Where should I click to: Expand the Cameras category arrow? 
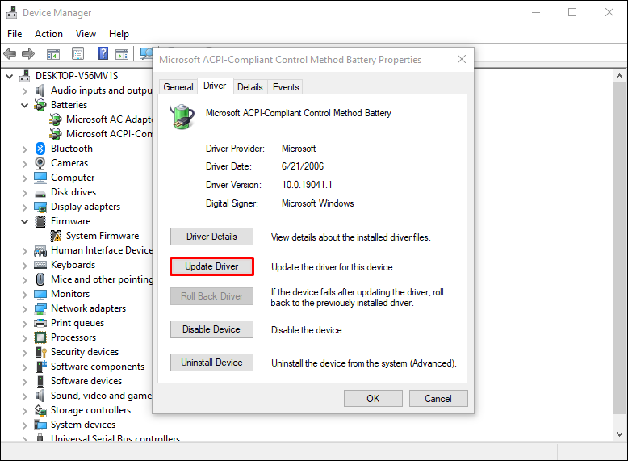(x=25, y=164)
